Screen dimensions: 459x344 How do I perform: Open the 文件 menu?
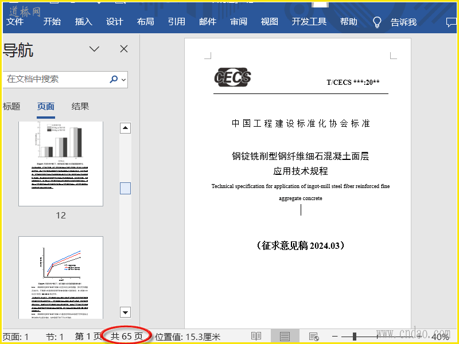coord(15,22)
